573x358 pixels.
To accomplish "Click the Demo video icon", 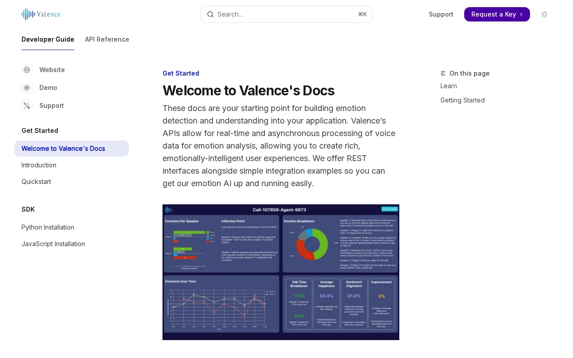I will coord(27,88).
